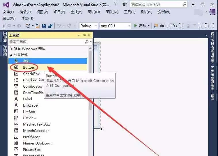The width and height of the screenshot is (218, 156).
Task: Open the 编辑(E) menu
Action: click(x=25, y=12)
